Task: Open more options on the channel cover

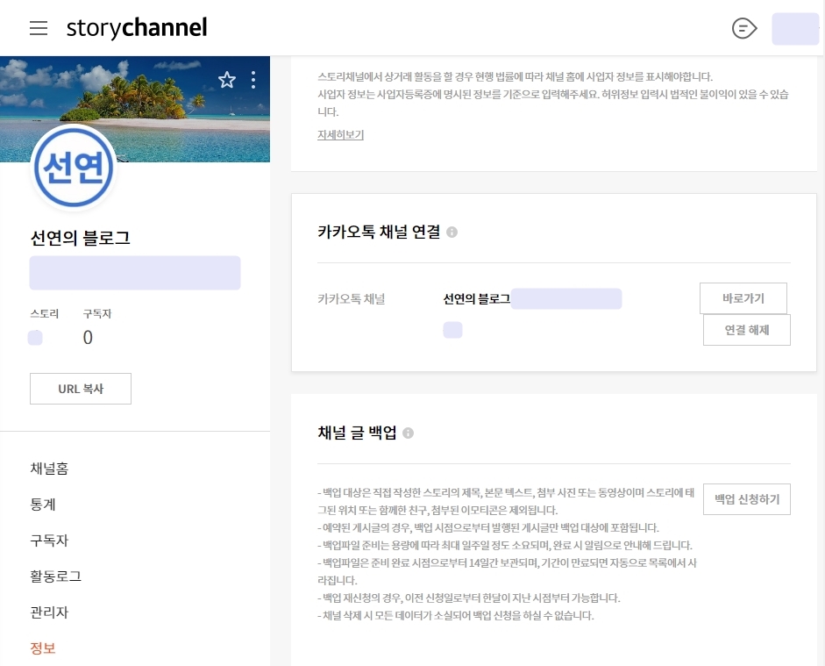Action: tap(252, 79)
